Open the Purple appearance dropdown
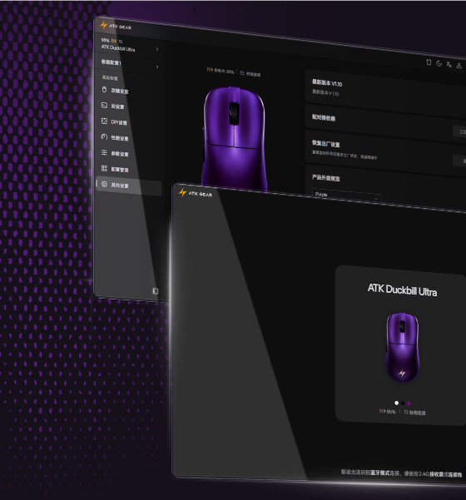Viewport: 466px width, 500px height. click(x=347, y=196)
